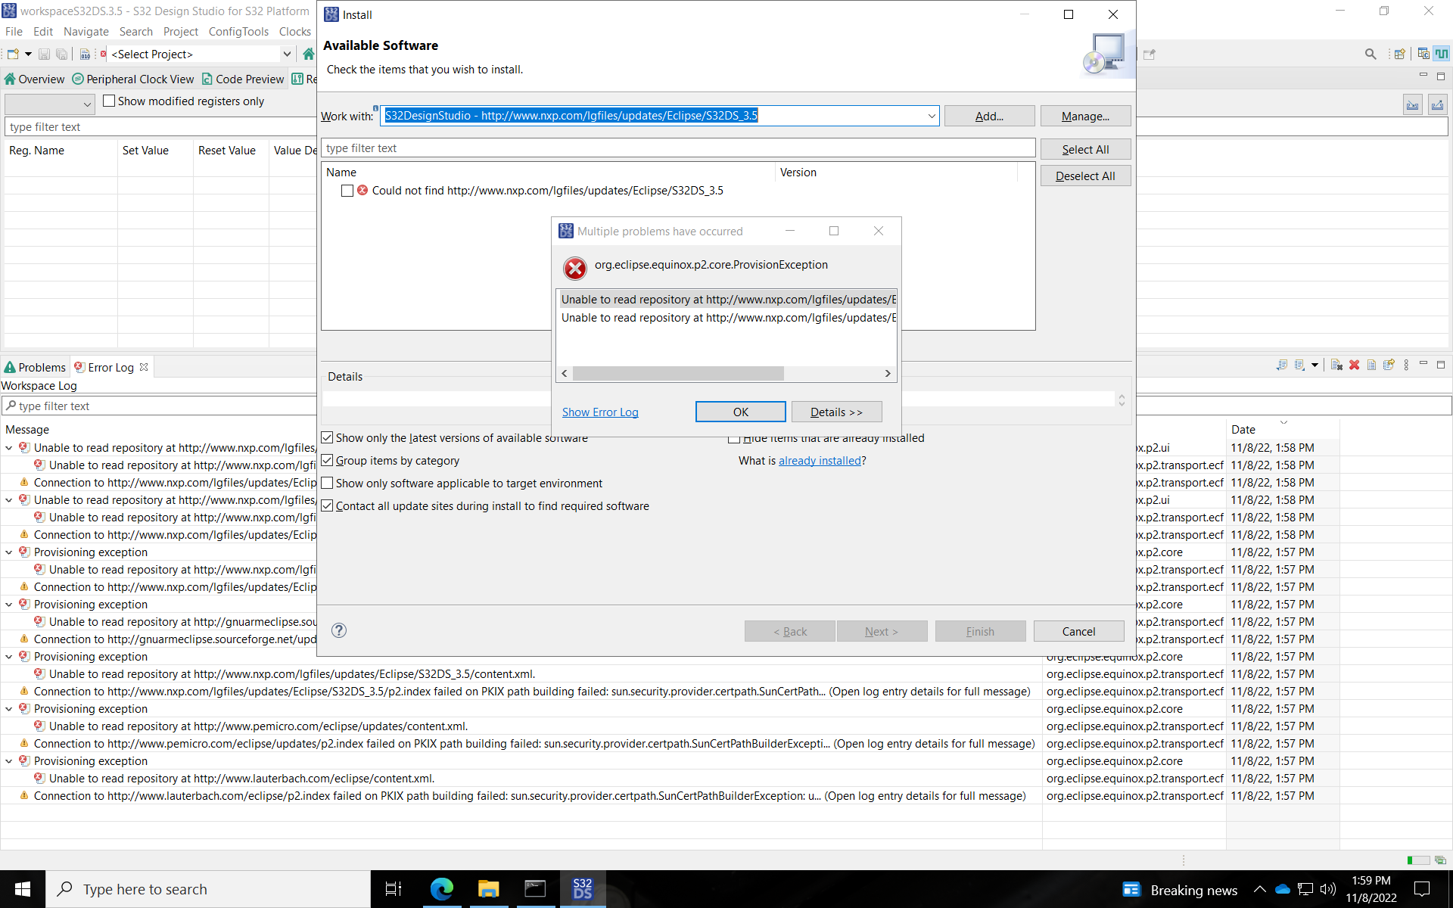Screen dimensions: 1453x908
Task: Select the Import Log icon in Error Log toolbar
Action: click(1299, 365)
